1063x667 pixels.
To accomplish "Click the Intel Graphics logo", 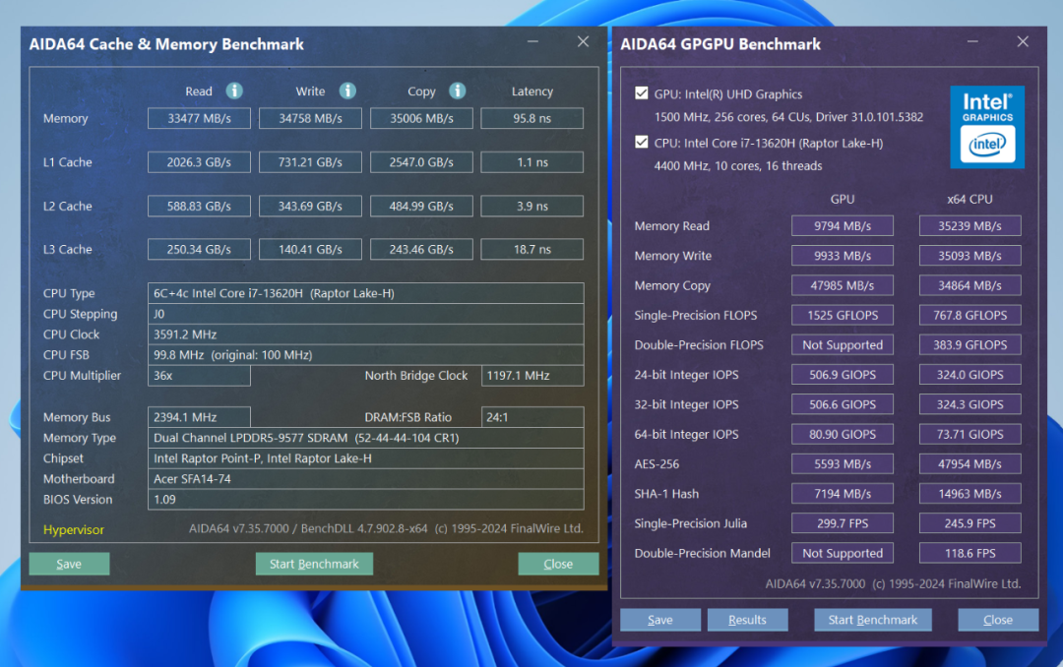I will pyautogui.click(x=987, y=127).
